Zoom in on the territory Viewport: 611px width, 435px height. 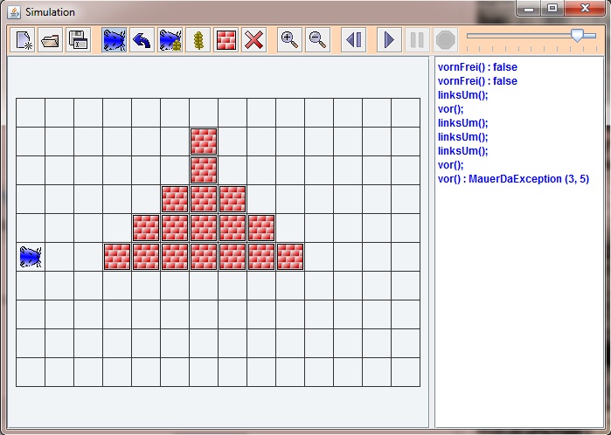click(289, 39)
